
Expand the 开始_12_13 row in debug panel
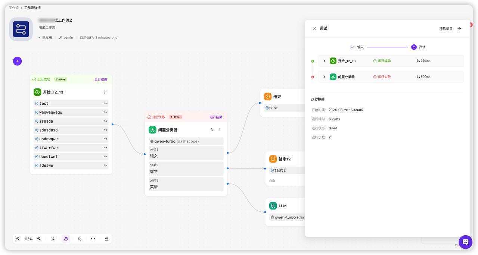click(x=324, y=61)
